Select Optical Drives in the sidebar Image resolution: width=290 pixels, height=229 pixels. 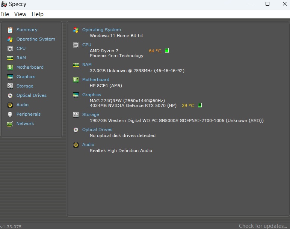[32, 95]
